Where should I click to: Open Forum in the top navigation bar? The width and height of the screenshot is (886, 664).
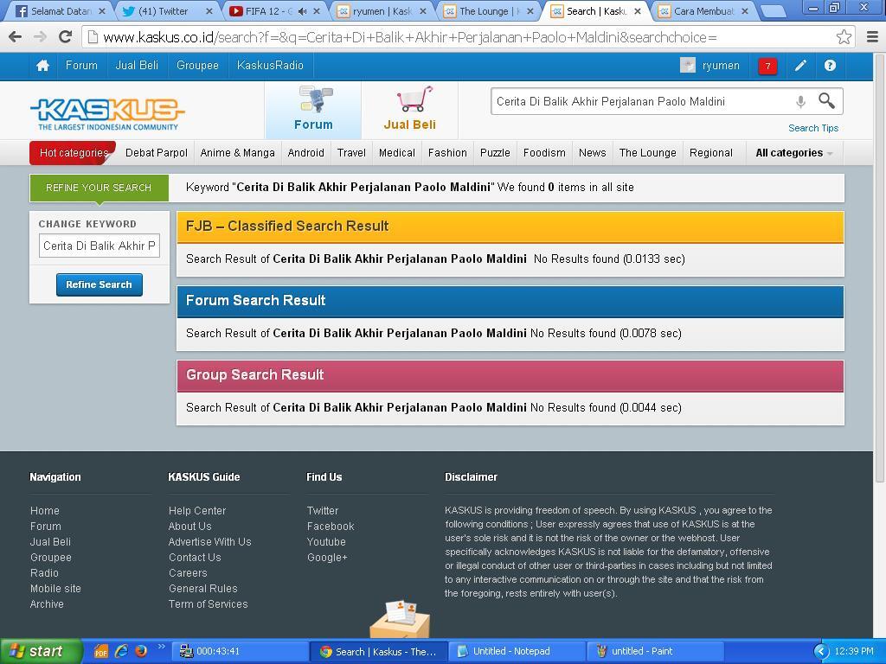tap(81, 66)
